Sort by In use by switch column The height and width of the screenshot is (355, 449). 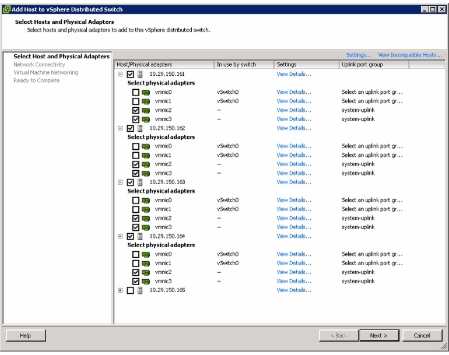coord(244,65)
